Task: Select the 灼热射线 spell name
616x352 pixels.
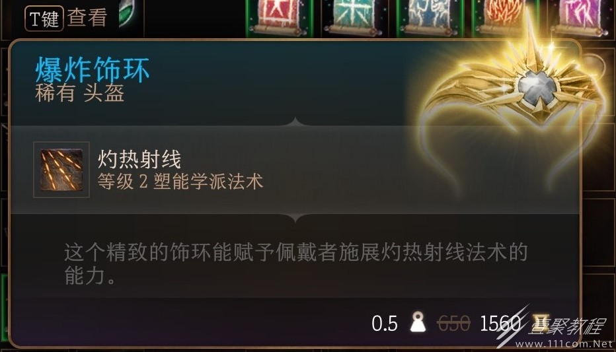Action: tap(139, 159)
